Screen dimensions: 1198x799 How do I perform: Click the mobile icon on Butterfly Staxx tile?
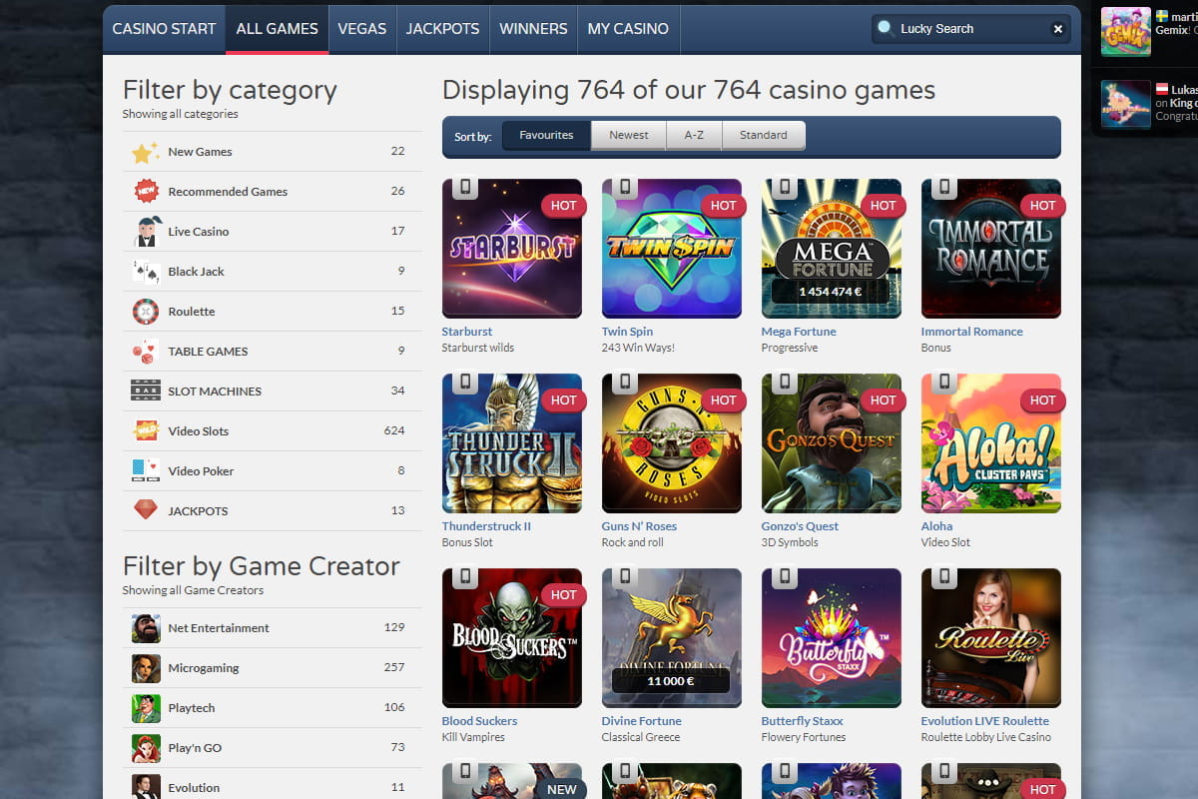pos(785,577)
